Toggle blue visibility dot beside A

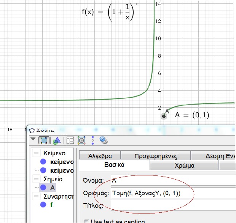click(43, 188)
